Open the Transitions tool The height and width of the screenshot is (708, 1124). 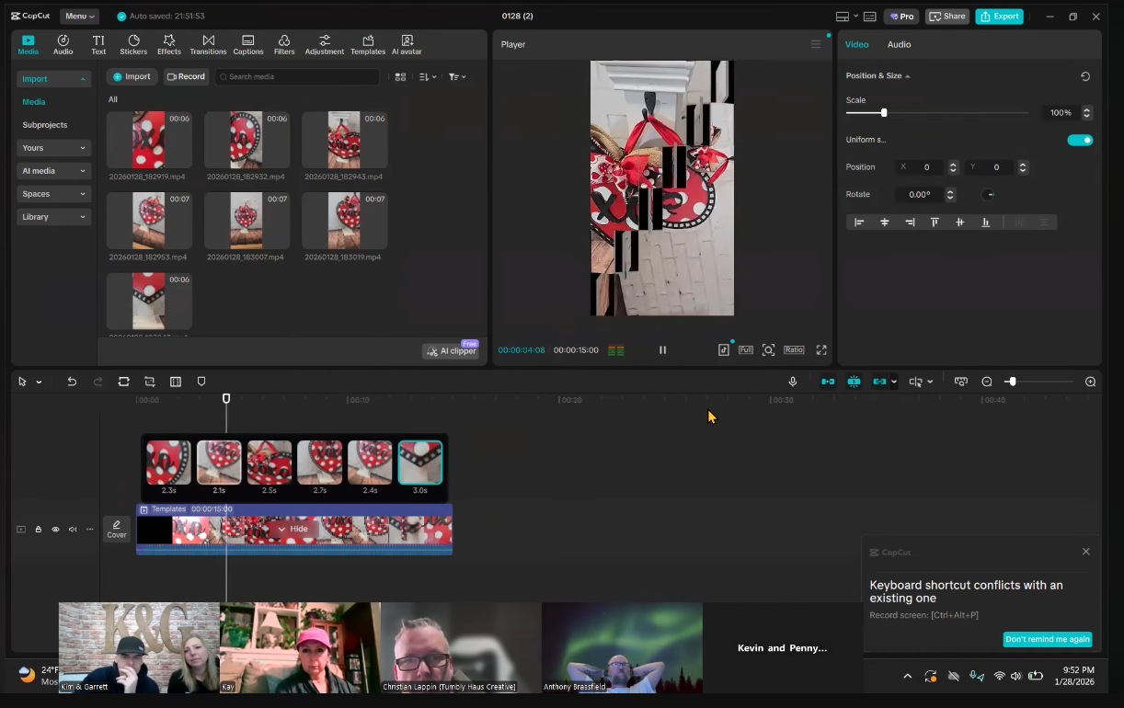[208, 44]
